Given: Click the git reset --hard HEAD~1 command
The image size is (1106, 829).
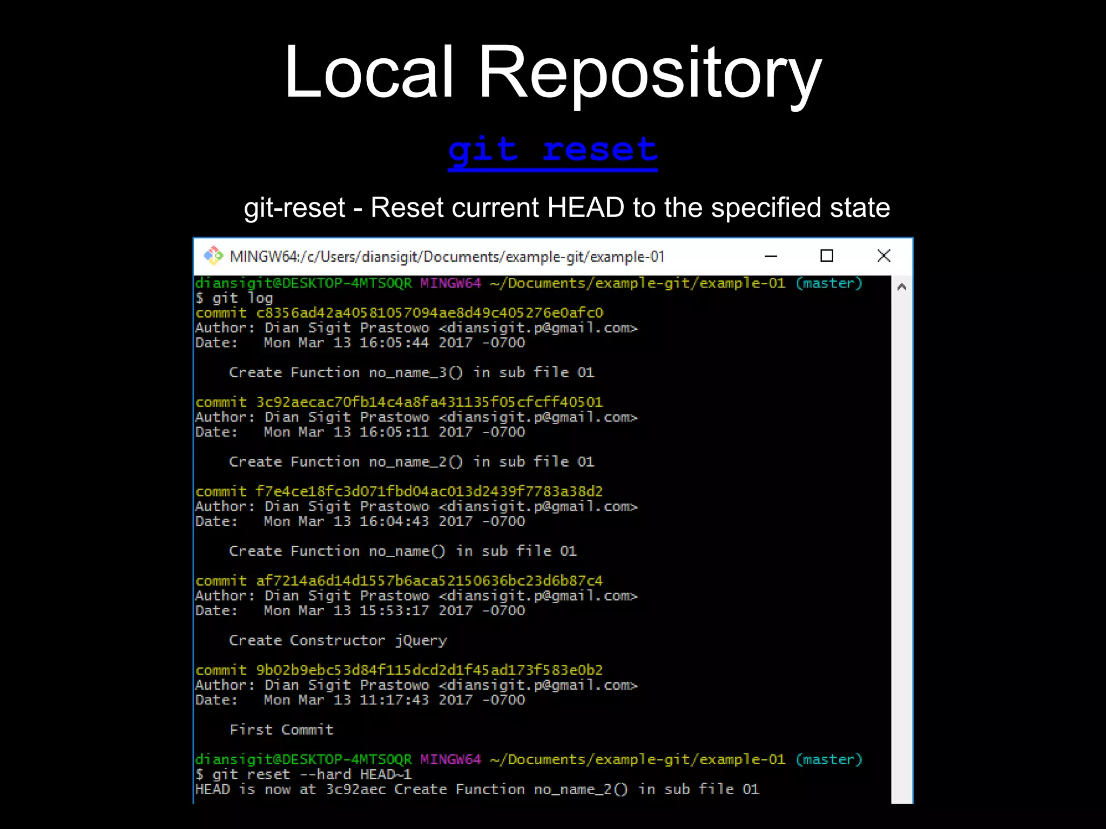Looking at the screenshot, I should [312, 774].
